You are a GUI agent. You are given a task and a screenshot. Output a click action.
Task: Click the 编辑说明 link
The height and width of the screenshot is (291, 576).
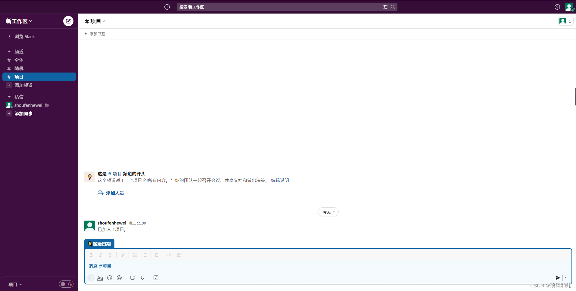tap(280, 180)
